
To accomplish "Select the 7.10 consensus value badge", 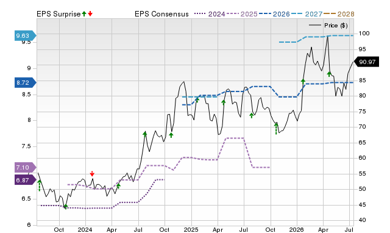I will [26, 168].
